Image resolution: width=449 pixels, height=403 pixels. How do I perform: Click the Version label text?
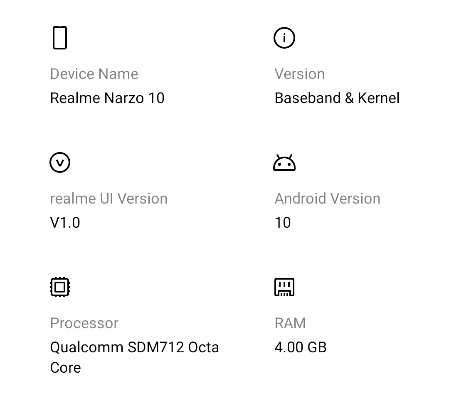tap(300, 74)
